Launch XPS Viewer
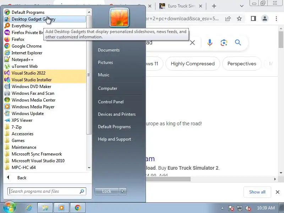284x213 pixels. coord(45,120)
